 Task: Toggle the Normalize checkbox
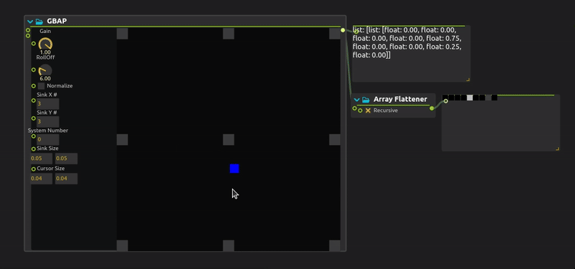coord(41,86)
